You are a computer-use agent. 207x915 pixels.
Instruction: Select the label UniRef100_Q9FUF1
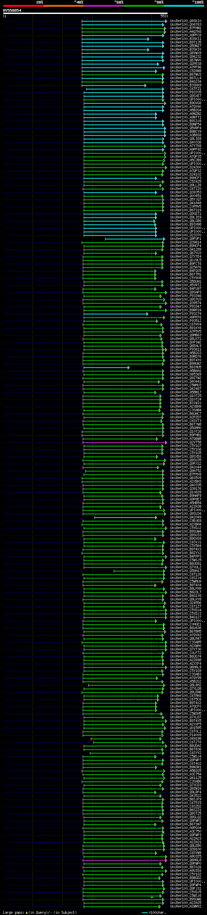(186, 239)
